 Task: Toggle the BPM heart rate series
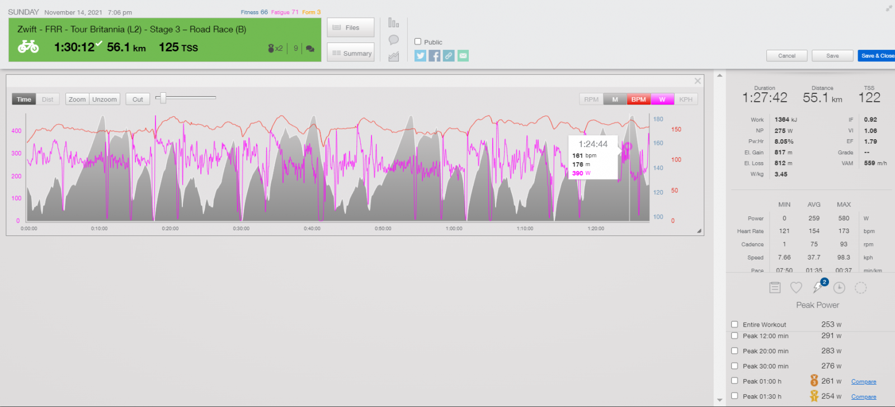coord(638,100)
